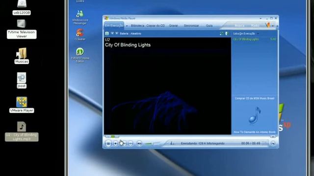Launch the Joost desktop icon

[x=22, y=80]
